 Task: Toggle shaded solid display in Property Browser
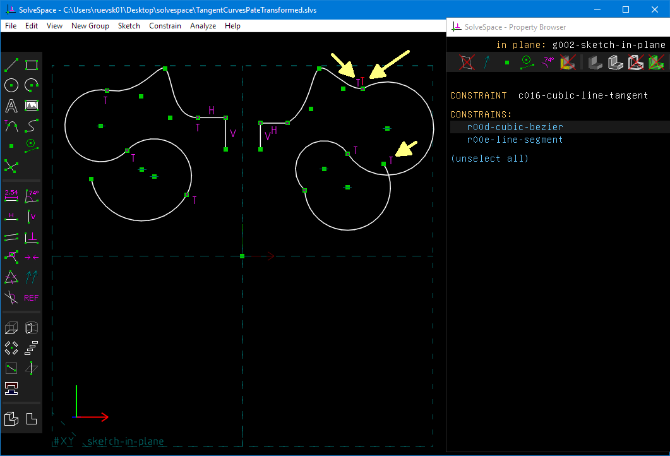point(595,63)
